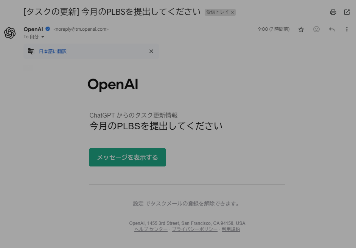
Task: Expand recipient details next to To 自分
Action: (x=42, y=37)
